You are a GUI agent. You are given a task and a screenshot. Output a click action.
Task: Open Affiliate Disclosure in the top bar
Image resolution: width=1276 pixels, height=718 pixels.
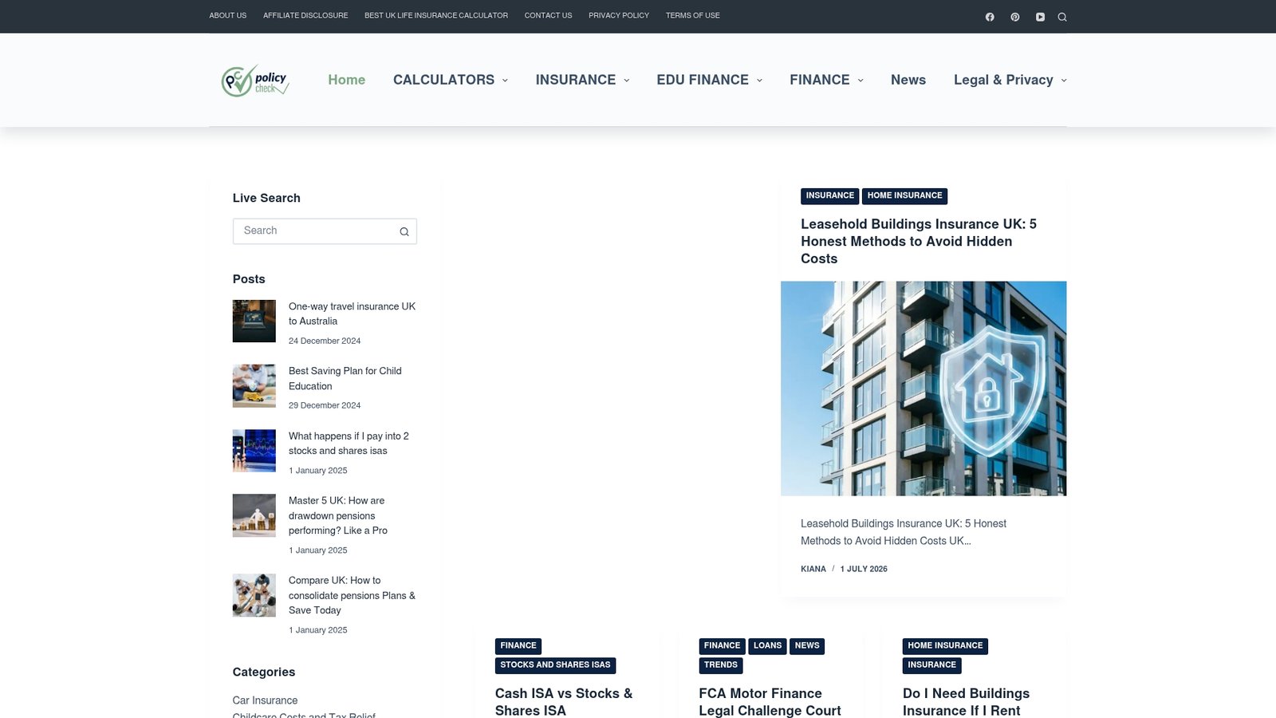[305, 16]
